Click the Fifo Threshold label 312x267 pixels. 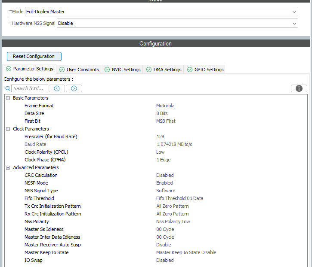point(39,198)
